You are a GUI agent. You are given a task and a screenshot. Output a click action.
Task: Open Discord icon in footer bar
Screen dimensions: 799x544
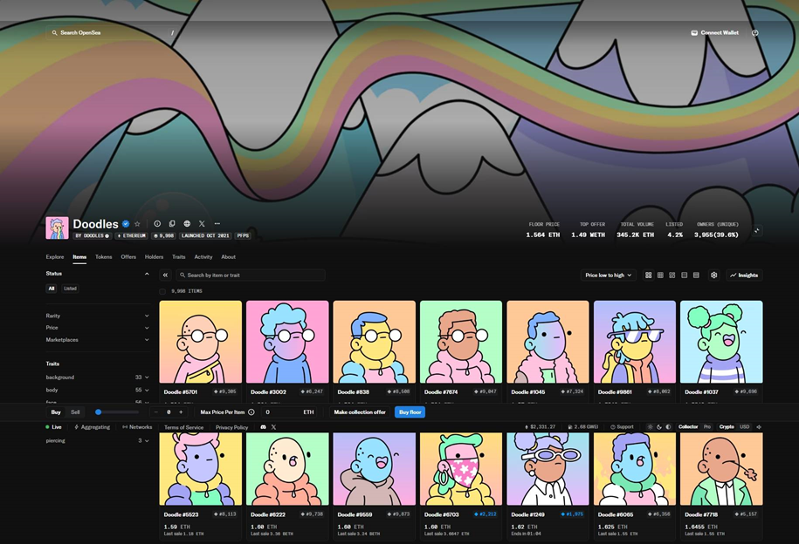coord(264,427)
